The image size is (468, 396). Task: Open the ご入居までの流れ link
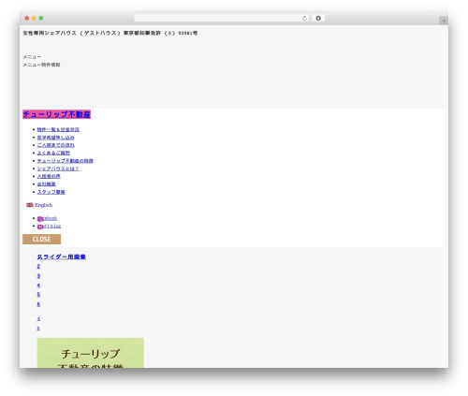(55, 145)
